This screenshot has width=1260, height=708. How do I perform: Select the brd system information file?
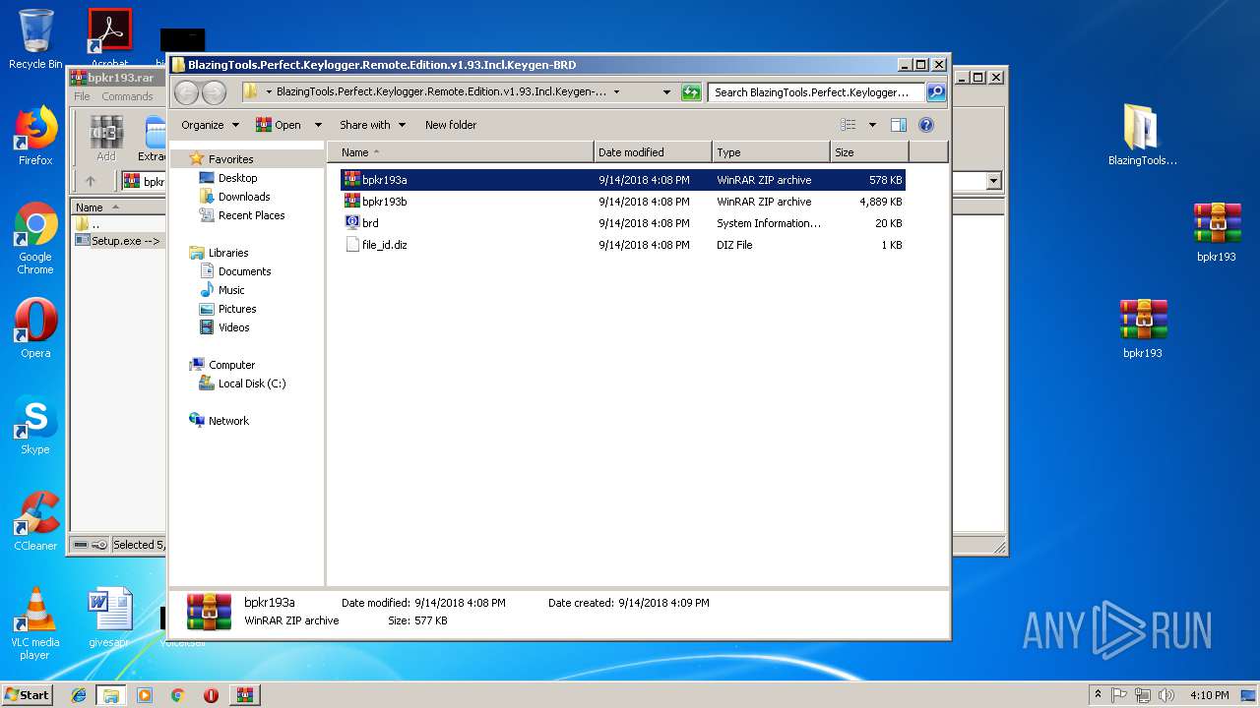pos(622,223)
